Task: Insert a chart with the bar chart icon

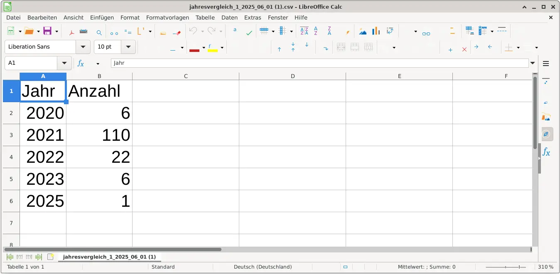Action: click(x=376, y=31)
